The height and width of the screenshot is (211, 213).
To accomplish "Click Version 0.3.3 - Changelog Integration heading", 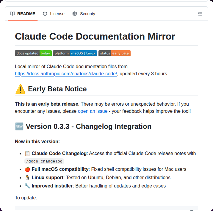I will coord(89,126).
